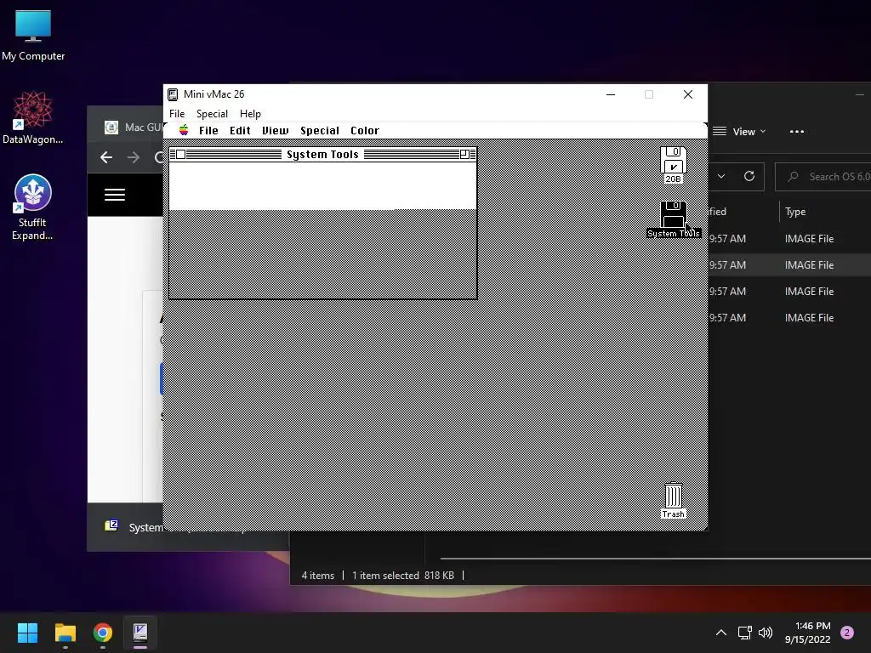Open the emulated Mac Special menu
The image size is (871, 653).
320,130
